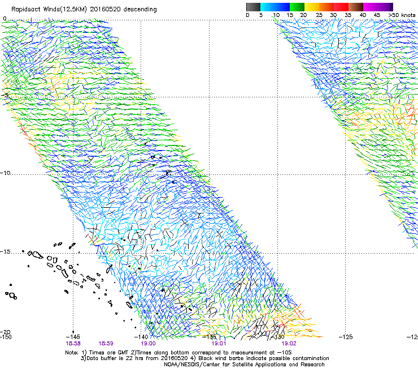Click the '-15' latitude axis label

coord(5,252)
